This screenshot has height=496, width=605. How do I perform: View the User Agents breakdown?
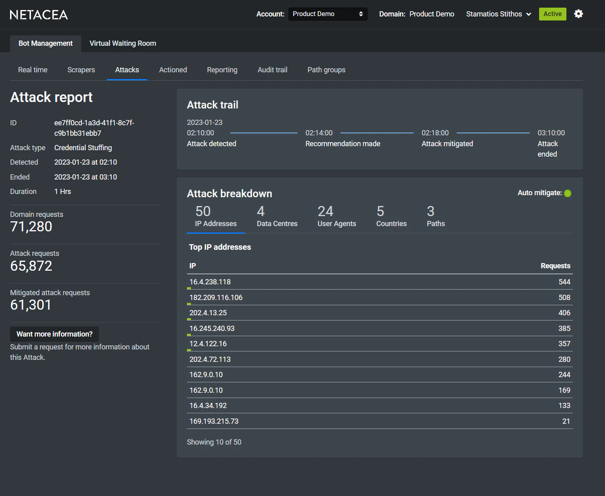pyautogui.click(x=336, y=216)
